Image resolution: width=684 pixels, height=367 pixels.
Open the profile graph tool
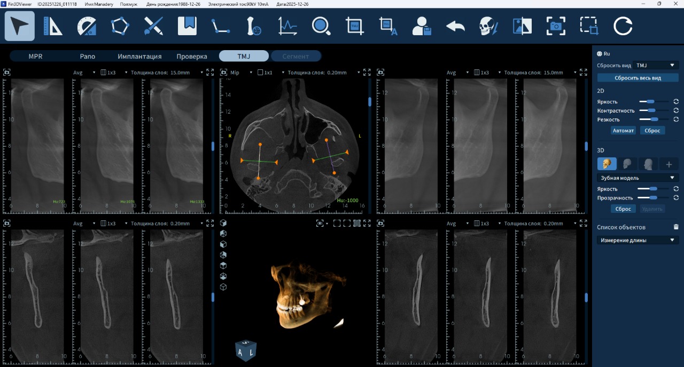point(287,26)
